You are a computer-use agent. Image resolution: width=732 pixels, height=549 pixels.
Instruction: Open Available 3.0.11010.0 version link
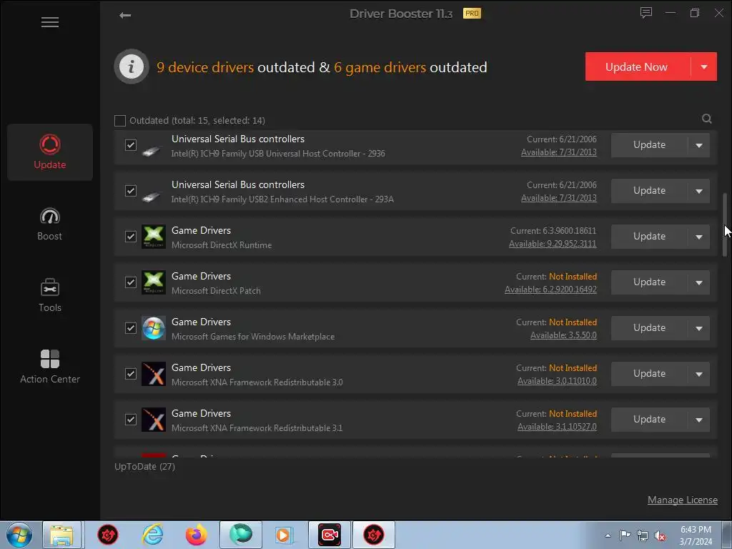coord(557,381)
